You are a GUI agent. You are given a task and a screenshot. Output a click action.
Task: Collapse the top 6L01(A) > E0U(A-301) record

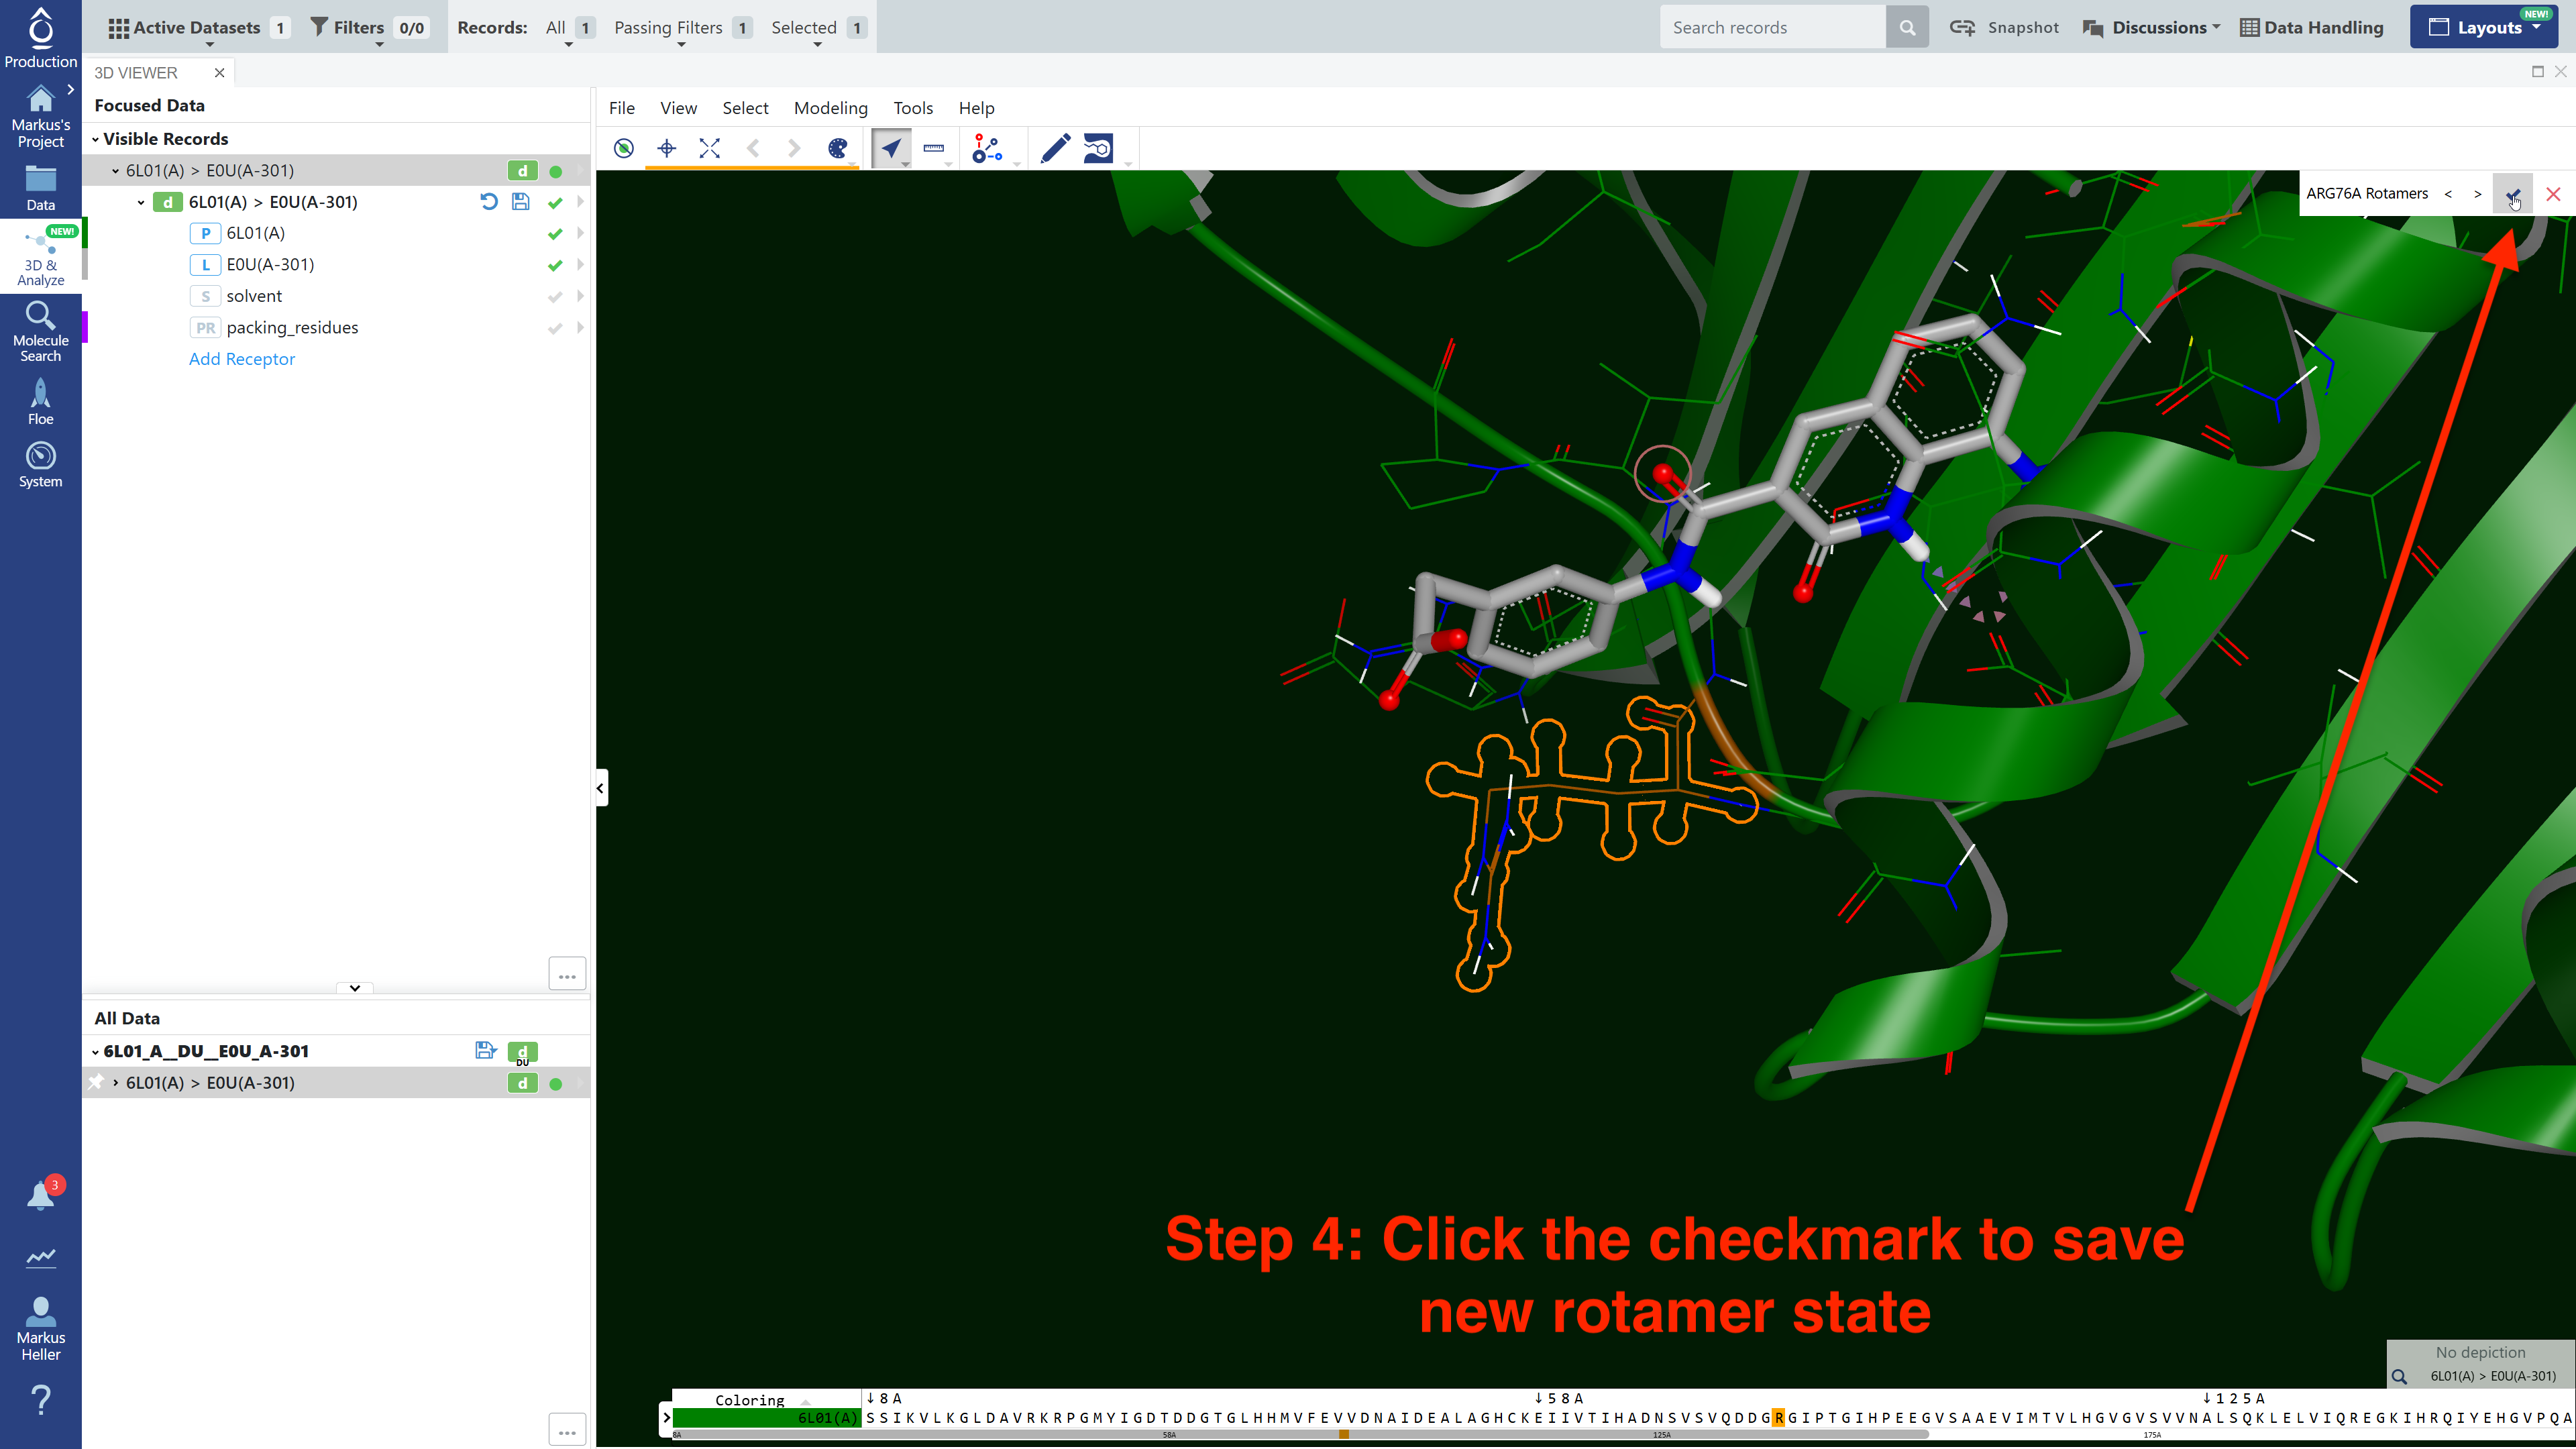point(115,171)
